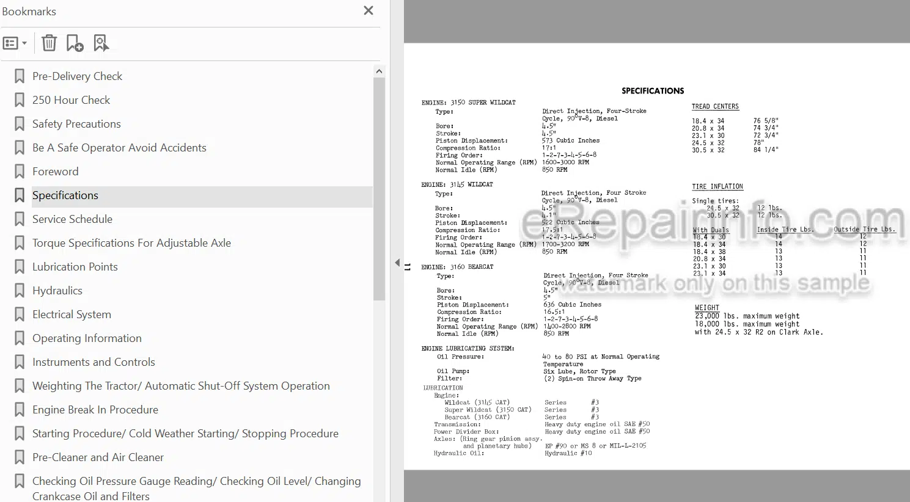Navigate to Electrical System bookmark

pos(72,315)
